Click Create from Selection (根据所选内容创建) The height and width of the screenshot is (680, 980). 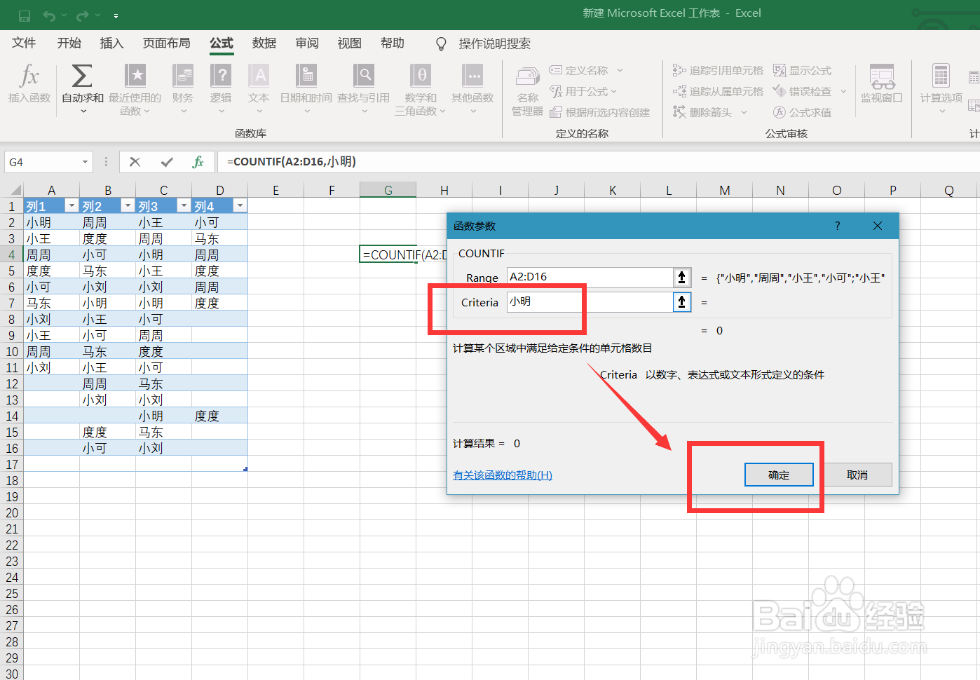[600, 112]
